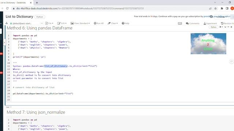Click the Cmd 7 cell label
Viewport: 234px width, 131px height.
8,107
